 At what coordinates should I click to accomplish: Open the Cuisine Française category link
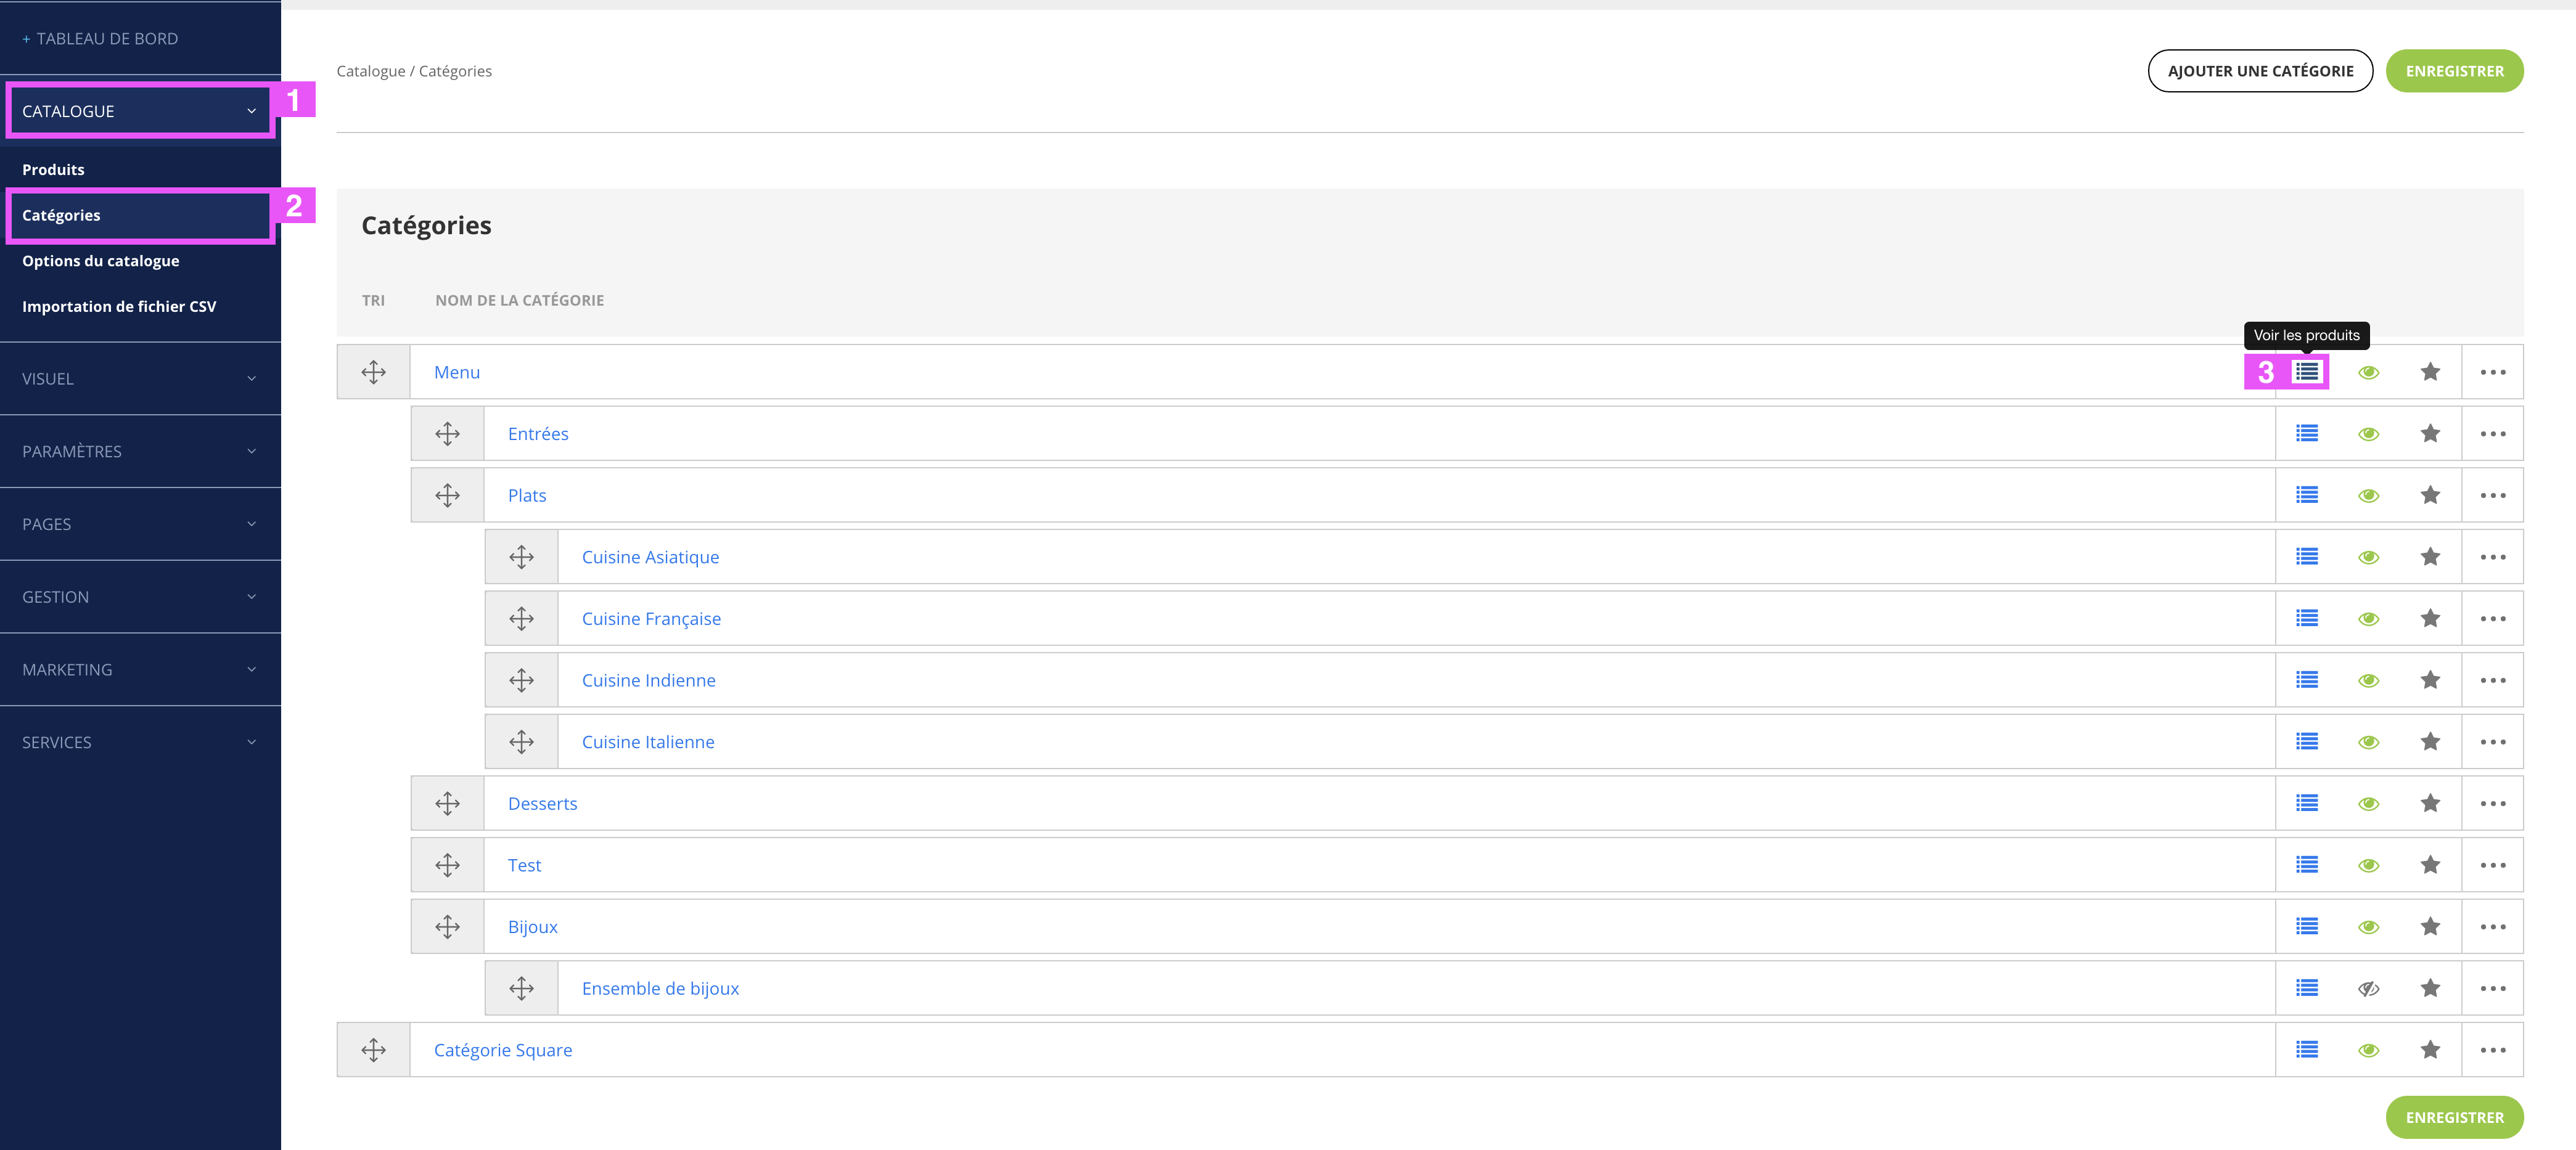click(x=651, y=619)
